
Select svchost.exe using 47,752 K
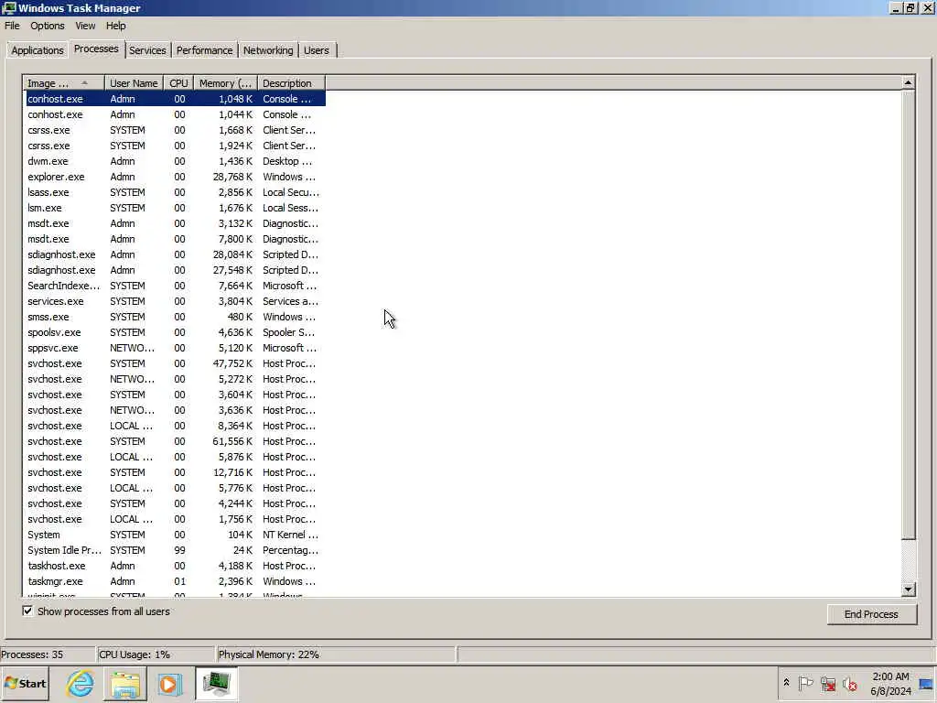tap(175, 362)
